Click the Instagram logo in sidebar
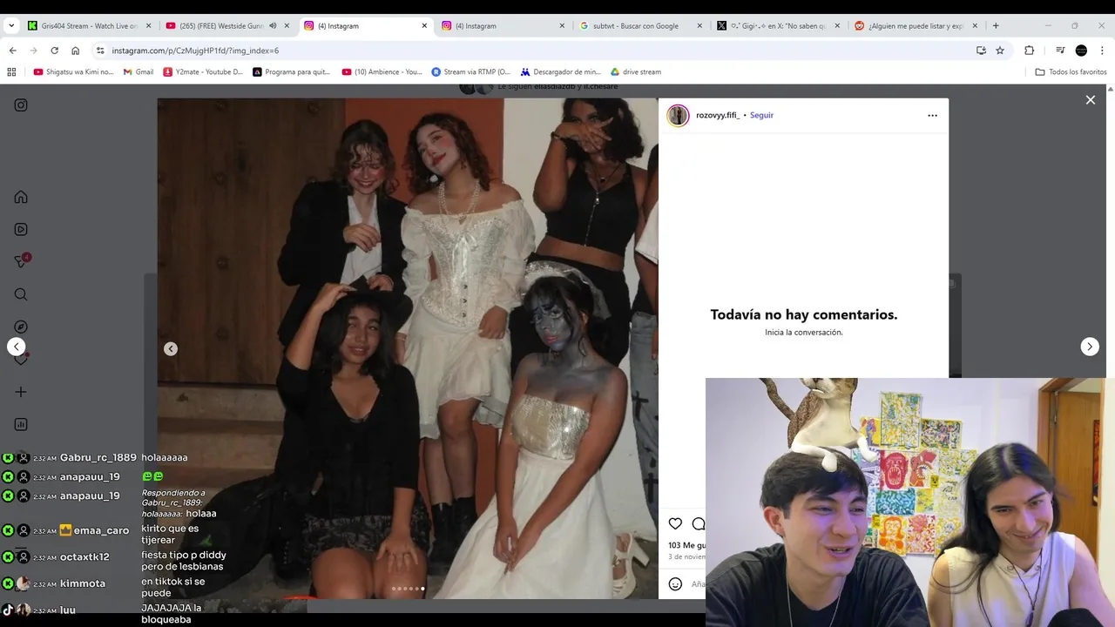 tap(21, 105)
